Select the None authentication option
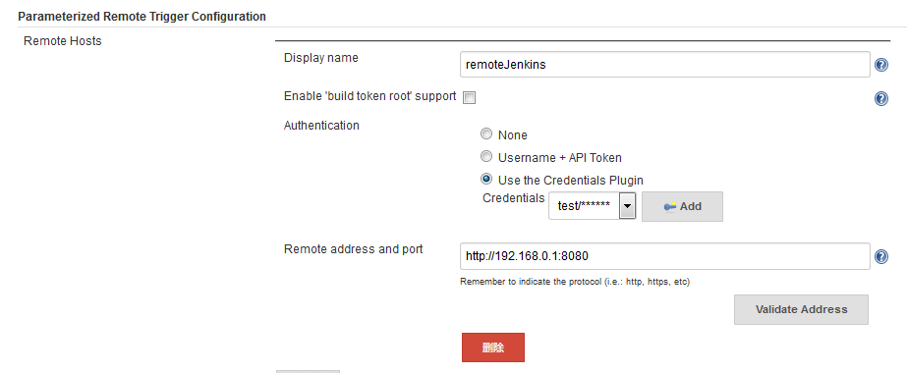Viewport: 907px width, 373px height. coord(487,133)
